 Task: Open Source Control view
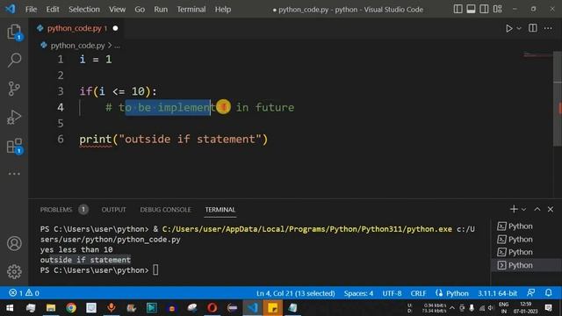click(x=14, y=89)
